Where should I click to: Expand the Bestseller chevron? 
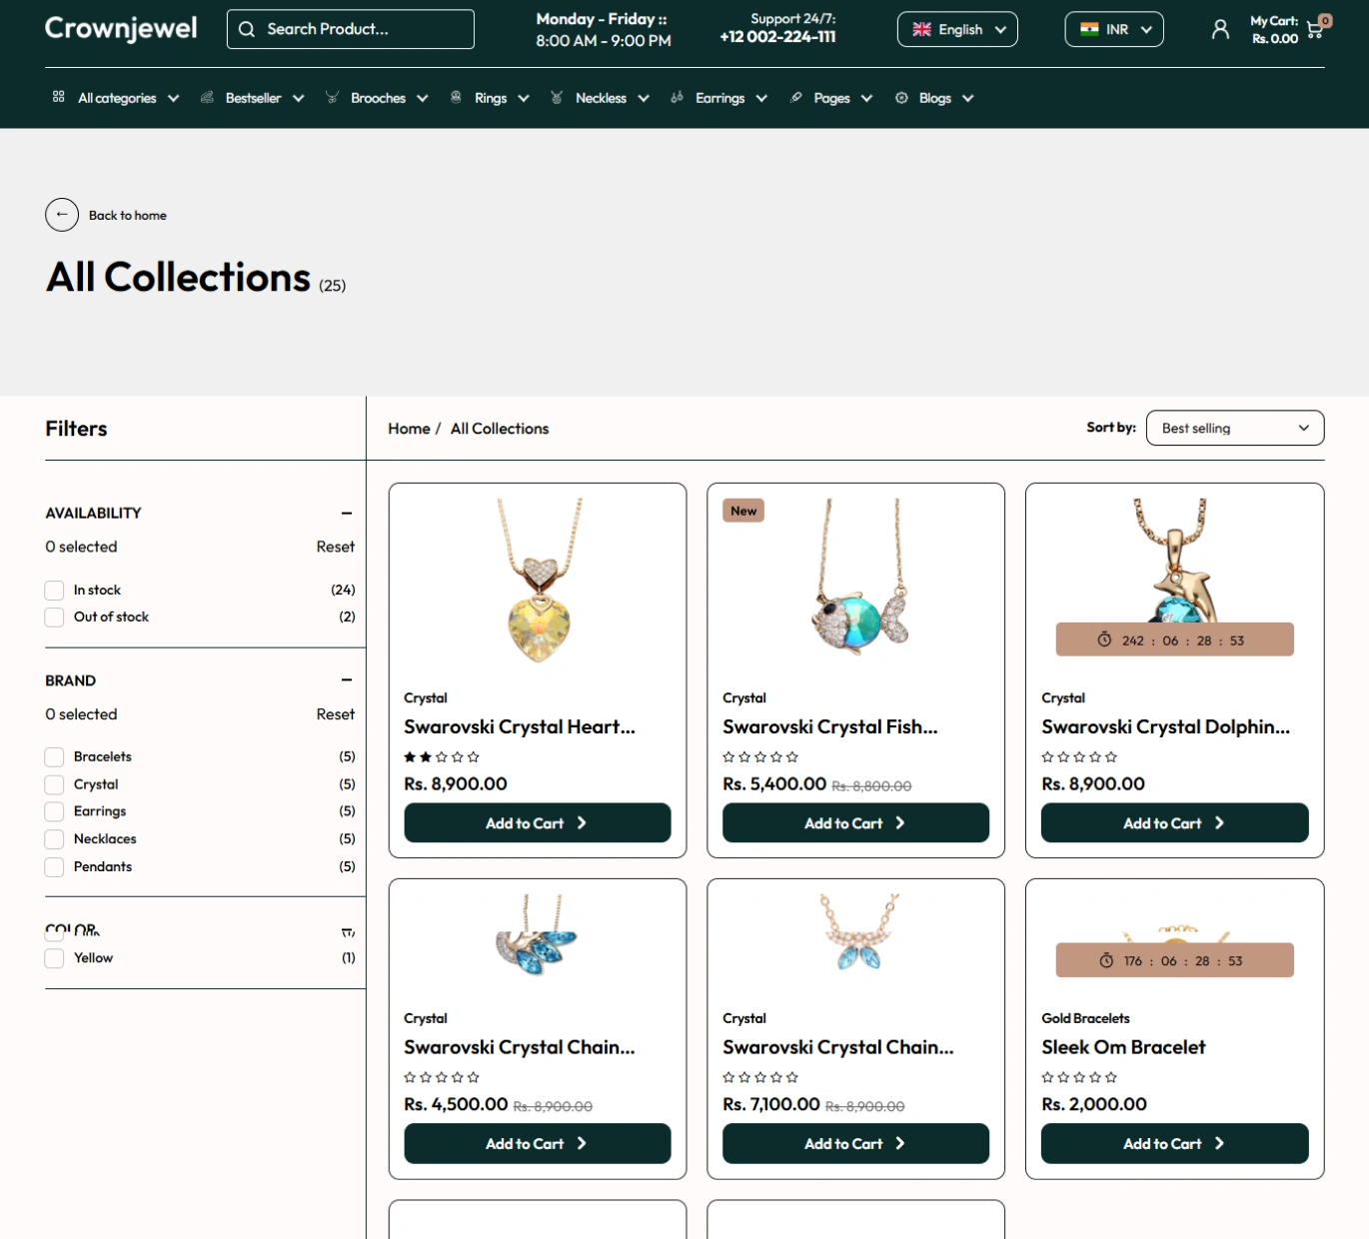coord(299,98)
